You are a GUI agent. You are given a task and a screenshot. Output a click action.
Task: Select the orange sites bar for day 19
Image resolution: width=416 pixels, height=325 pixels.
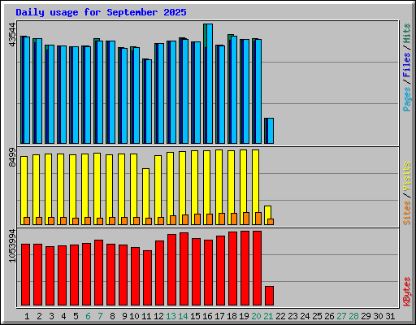(246, 219)
